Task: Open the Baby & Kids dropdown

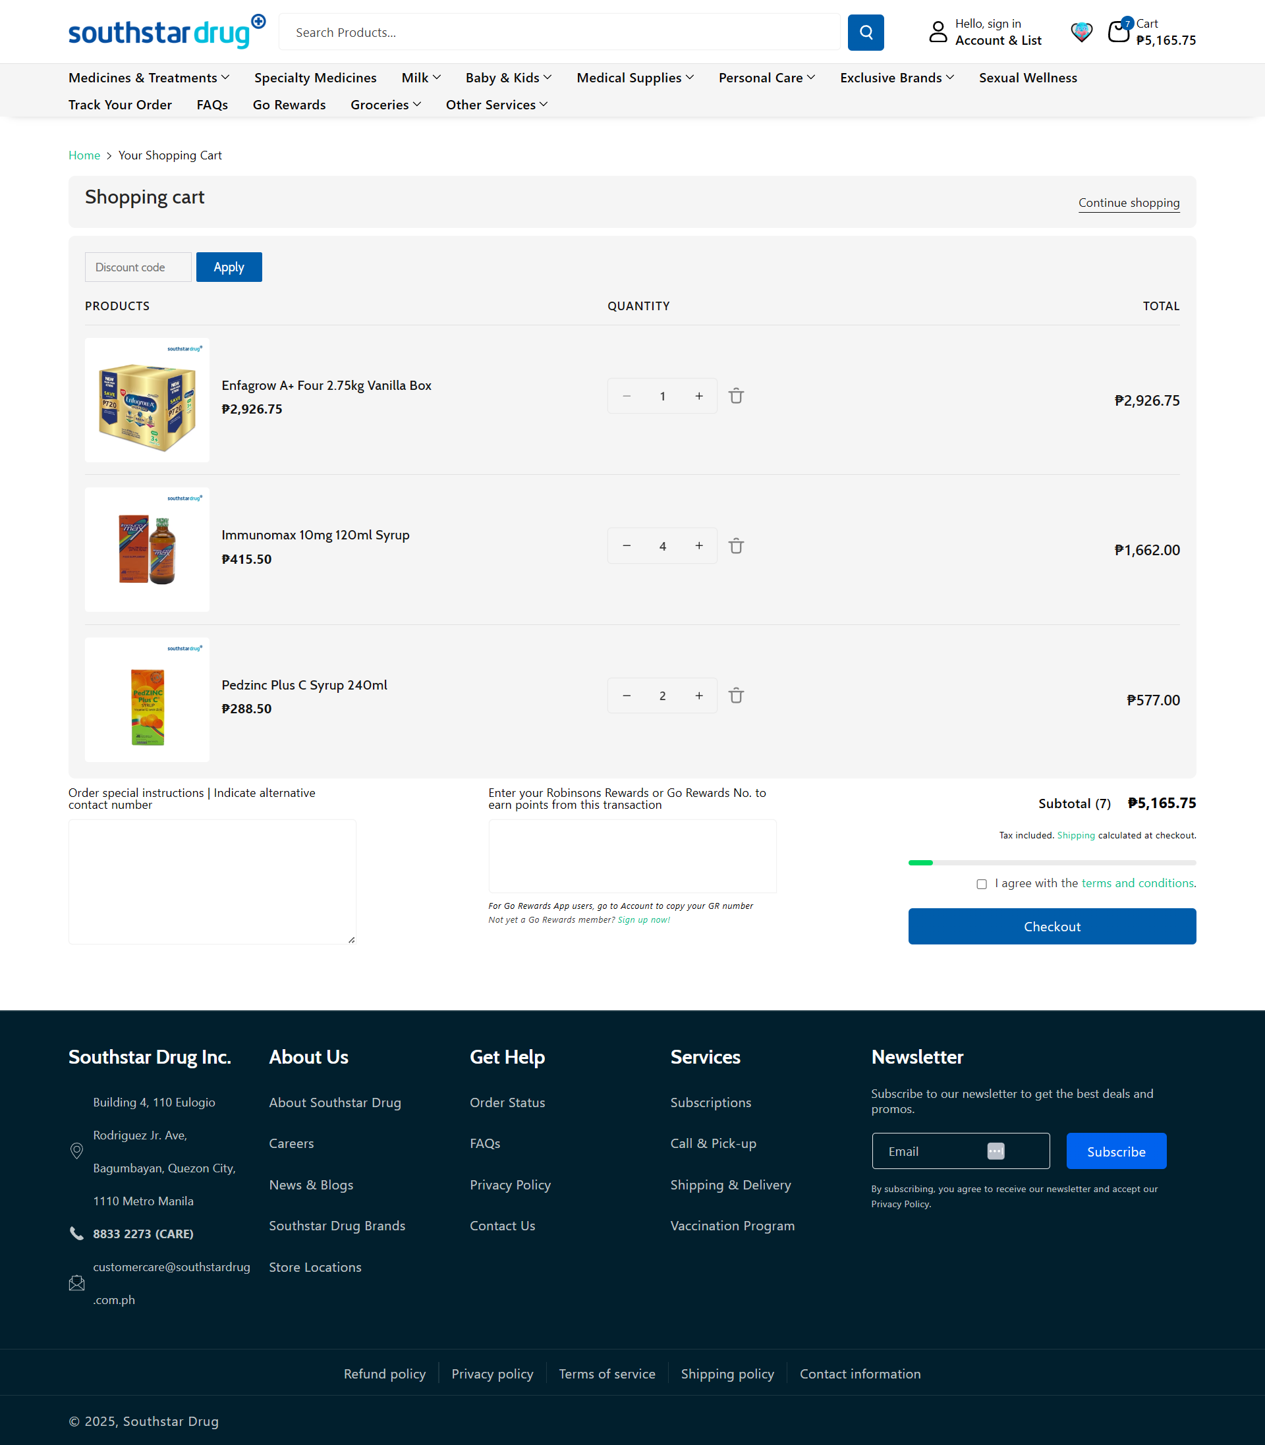Action: [x=508, y=78]
